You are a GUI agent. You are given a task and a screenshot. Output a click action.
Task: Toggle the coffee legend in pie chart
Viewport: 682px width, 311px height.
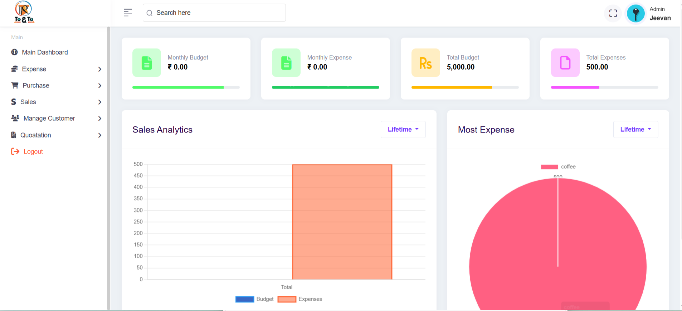[558, 167]
